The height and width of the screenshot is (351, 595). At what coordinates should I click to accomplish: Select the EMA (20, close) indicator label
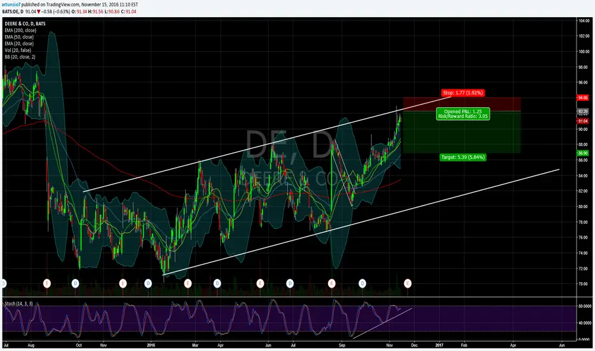[x=19, y=43]
